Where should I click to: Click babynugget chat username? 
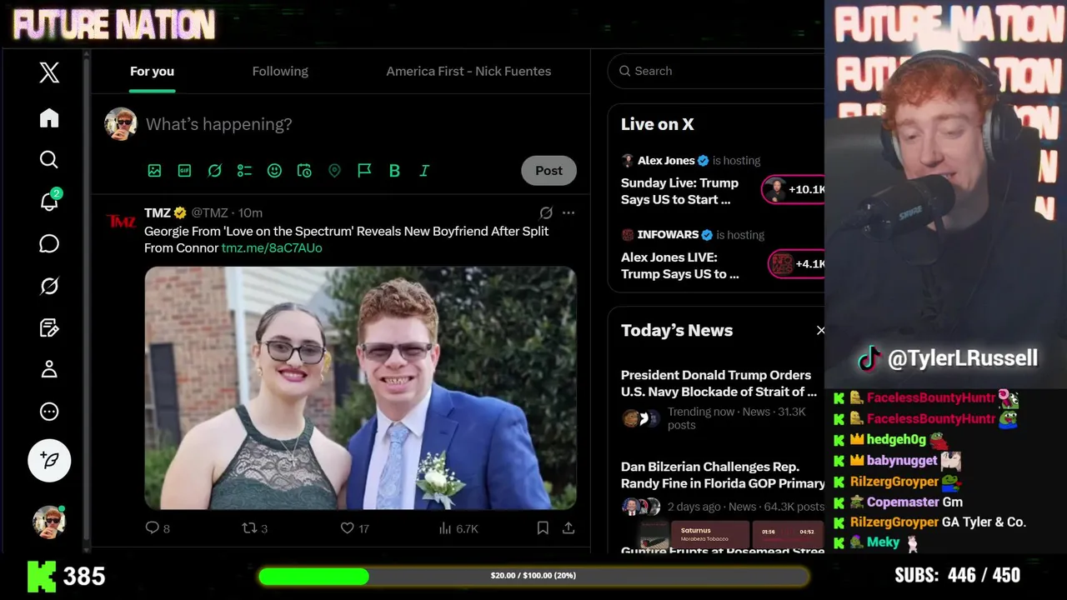[x=902, y=460]
